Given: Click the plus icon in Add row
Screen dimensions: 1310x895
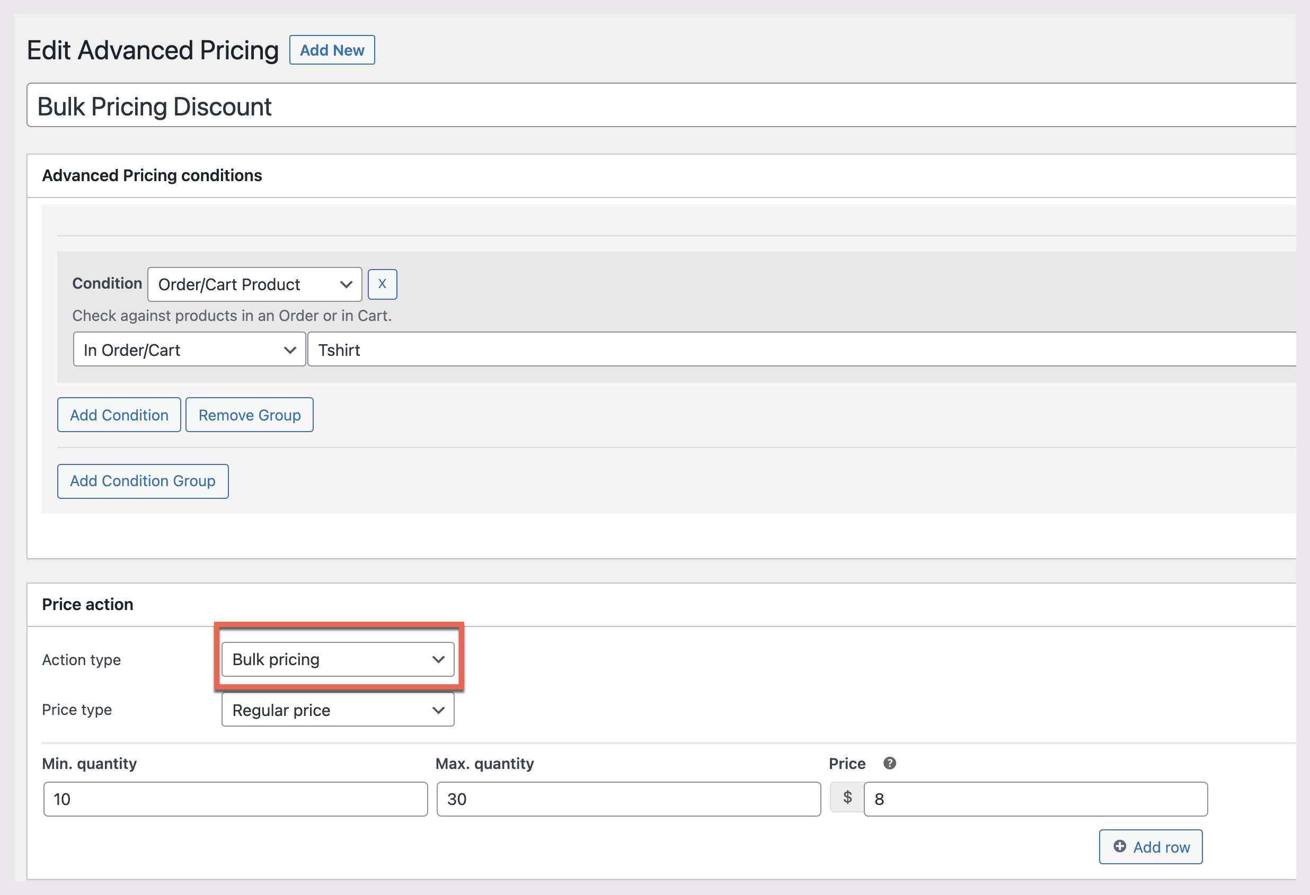Looking at the screenshot, I should pyautogui.click(x=1119, y=846).
